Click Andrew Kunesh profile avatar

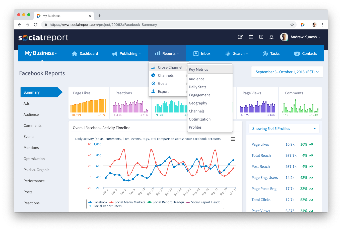[x=284, y=37]
